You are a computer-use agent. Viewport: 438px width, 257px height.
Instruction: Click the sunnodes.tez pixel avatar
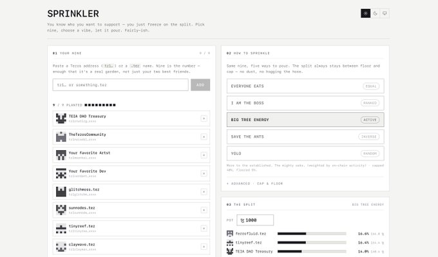61,210
